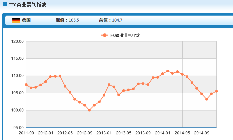233x140 pixels.
Task: Click the 现值 105.5 current value
Action: (67, 20)
